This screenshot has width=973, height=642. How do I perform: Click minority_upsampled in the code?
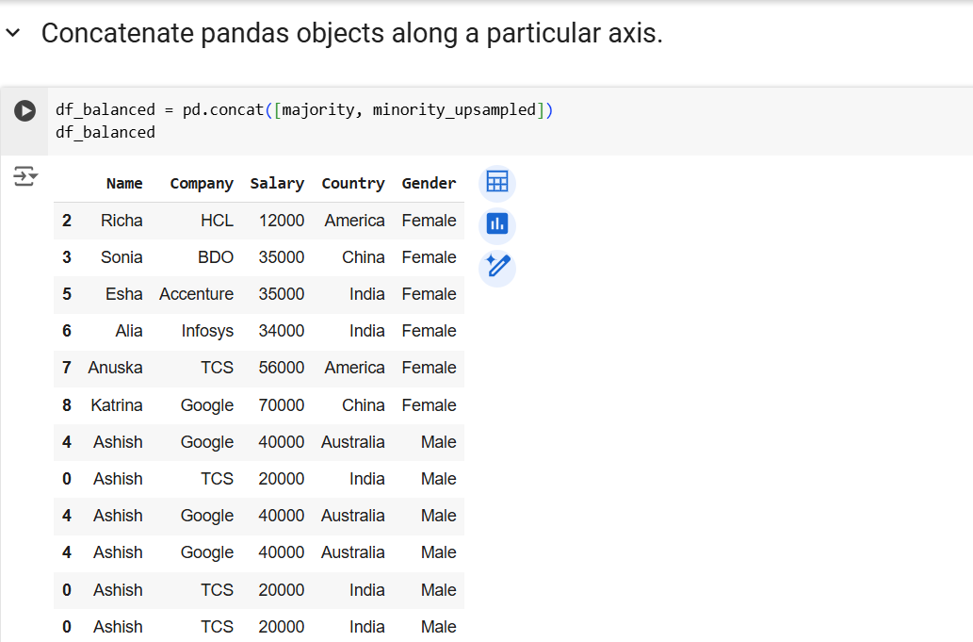click(454, 110)
